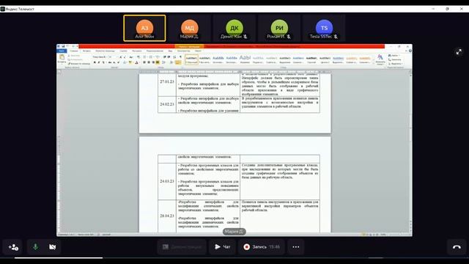
Task: Click the save icon in quick access toolbar
Action: pos(63,46)
